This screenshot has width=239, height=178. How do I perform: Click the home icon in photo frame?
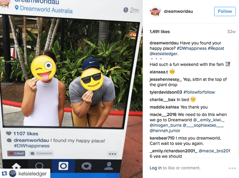click(x=16, y=166)
